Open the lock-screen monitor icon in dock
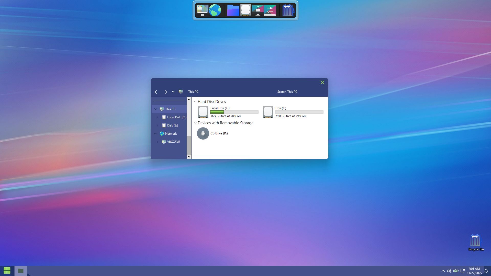 258,10
